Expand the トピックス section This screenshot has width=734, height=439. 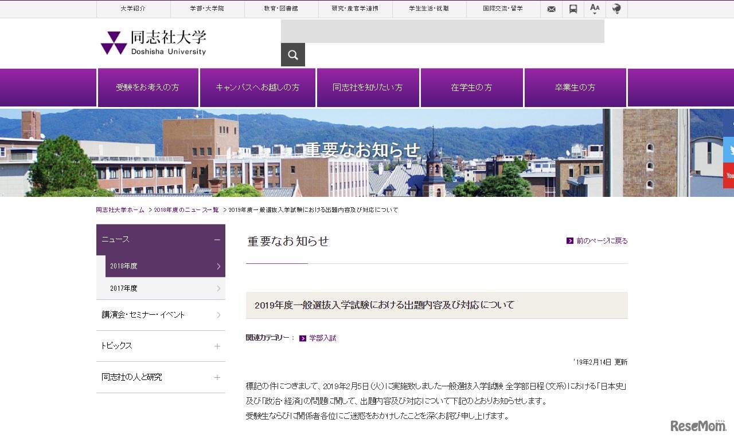pyautogui.click(x=217, y=346)
